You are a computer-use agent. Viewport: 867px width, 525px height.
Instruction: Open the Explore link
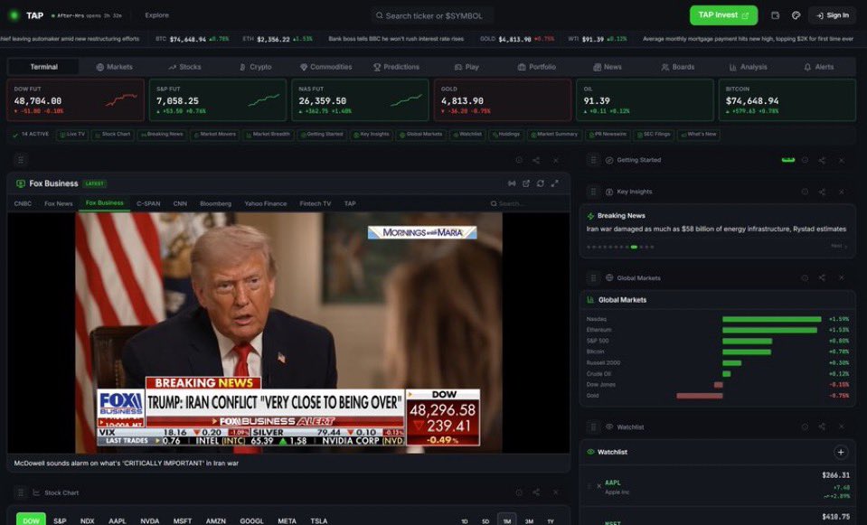[157, 15]
